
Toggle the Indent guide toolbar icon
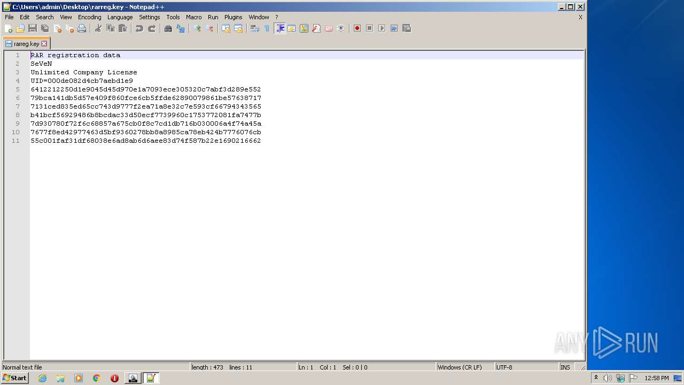279,28
